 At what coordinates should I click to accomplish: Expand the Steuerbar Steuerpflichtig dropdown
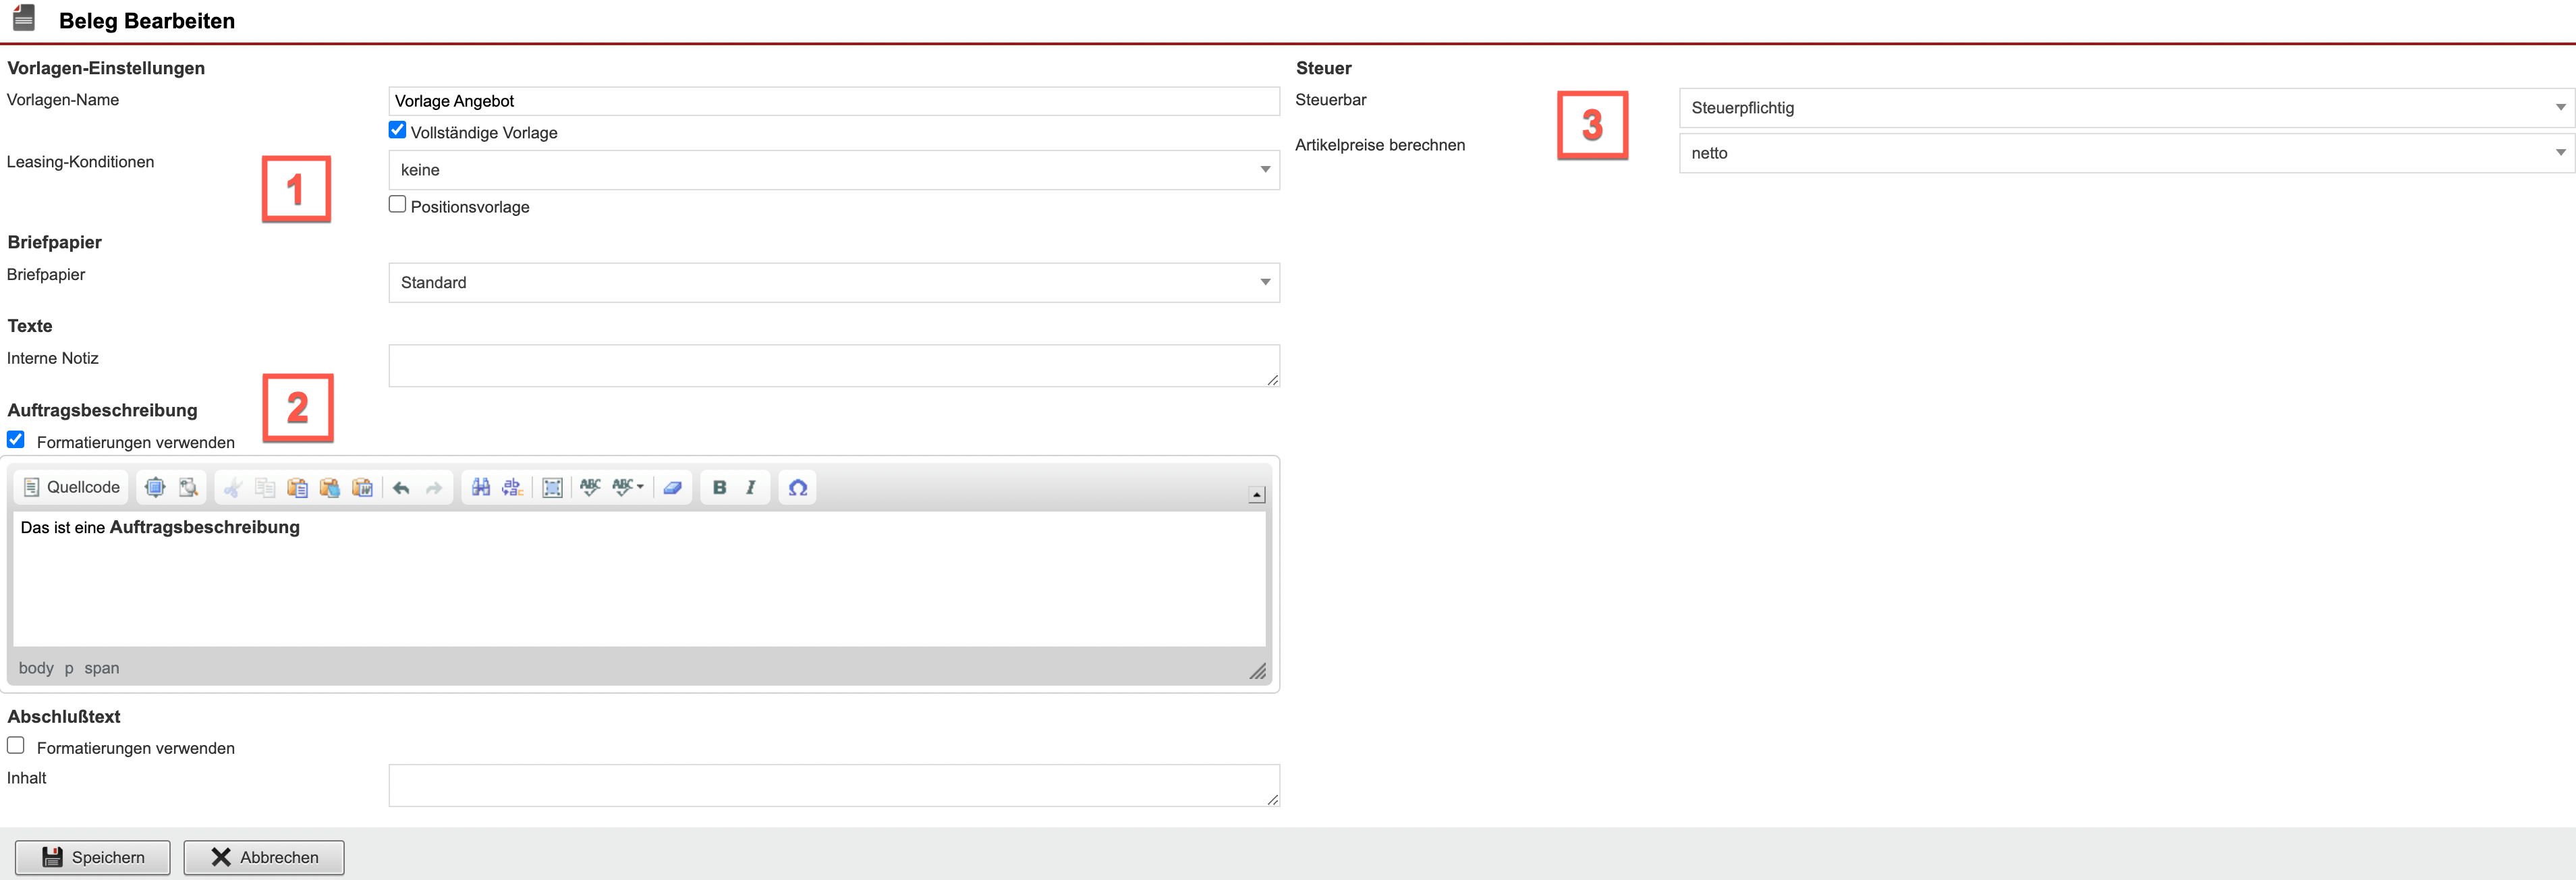coord(2125,108)
